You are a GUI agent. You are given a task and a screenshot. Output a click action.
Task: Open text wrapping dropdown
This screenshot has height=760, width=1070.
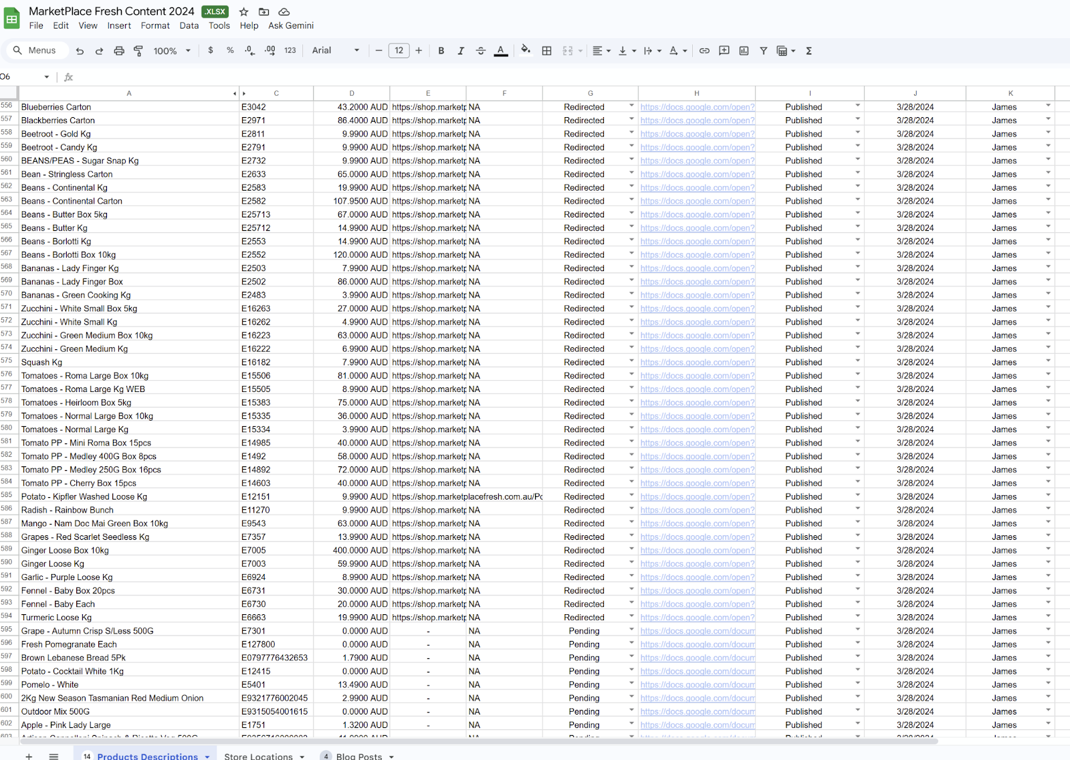point(652,51)
